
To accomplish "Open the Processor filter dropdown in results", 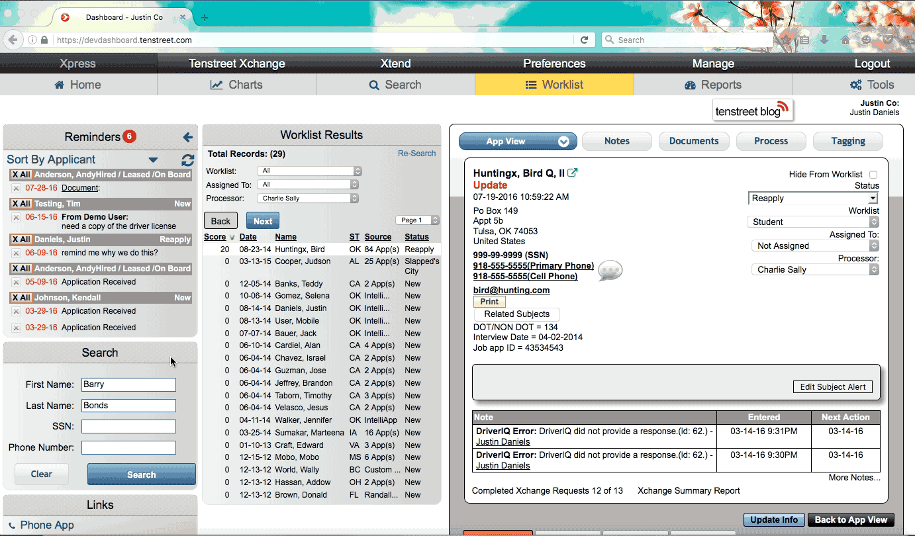I will (309, 198).
